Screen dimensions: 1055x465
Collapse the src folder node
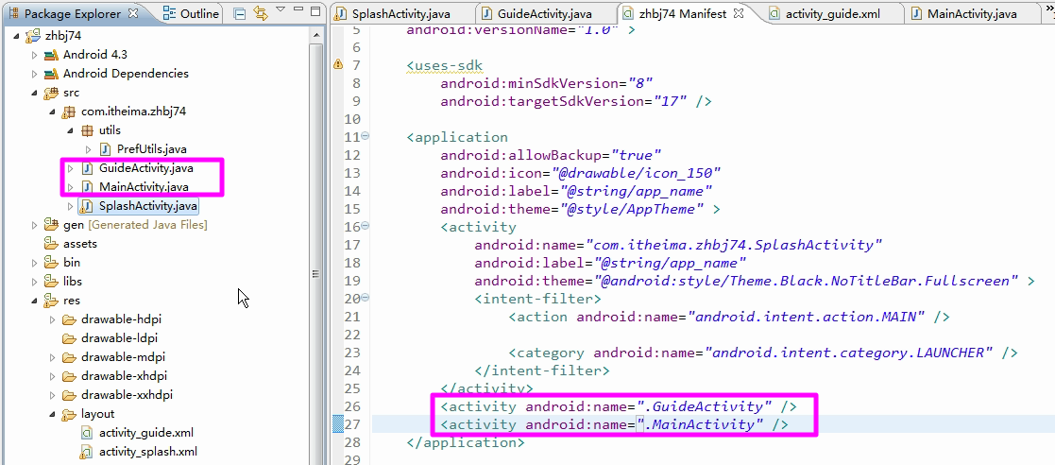(x=34, y=93)
